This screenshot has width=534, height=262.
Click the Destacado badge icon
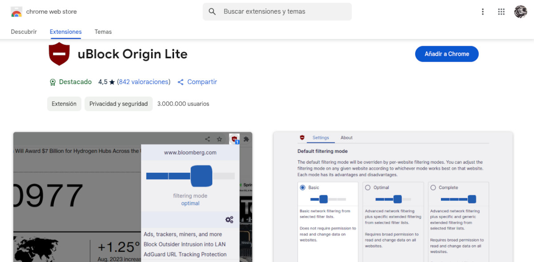(53, 82)
